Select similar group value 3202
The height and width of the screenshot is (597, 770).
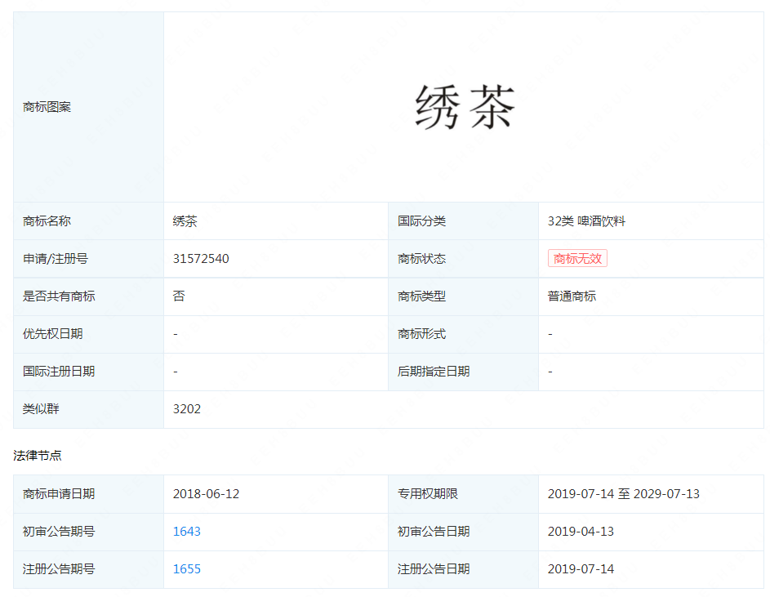pos(187,409)
